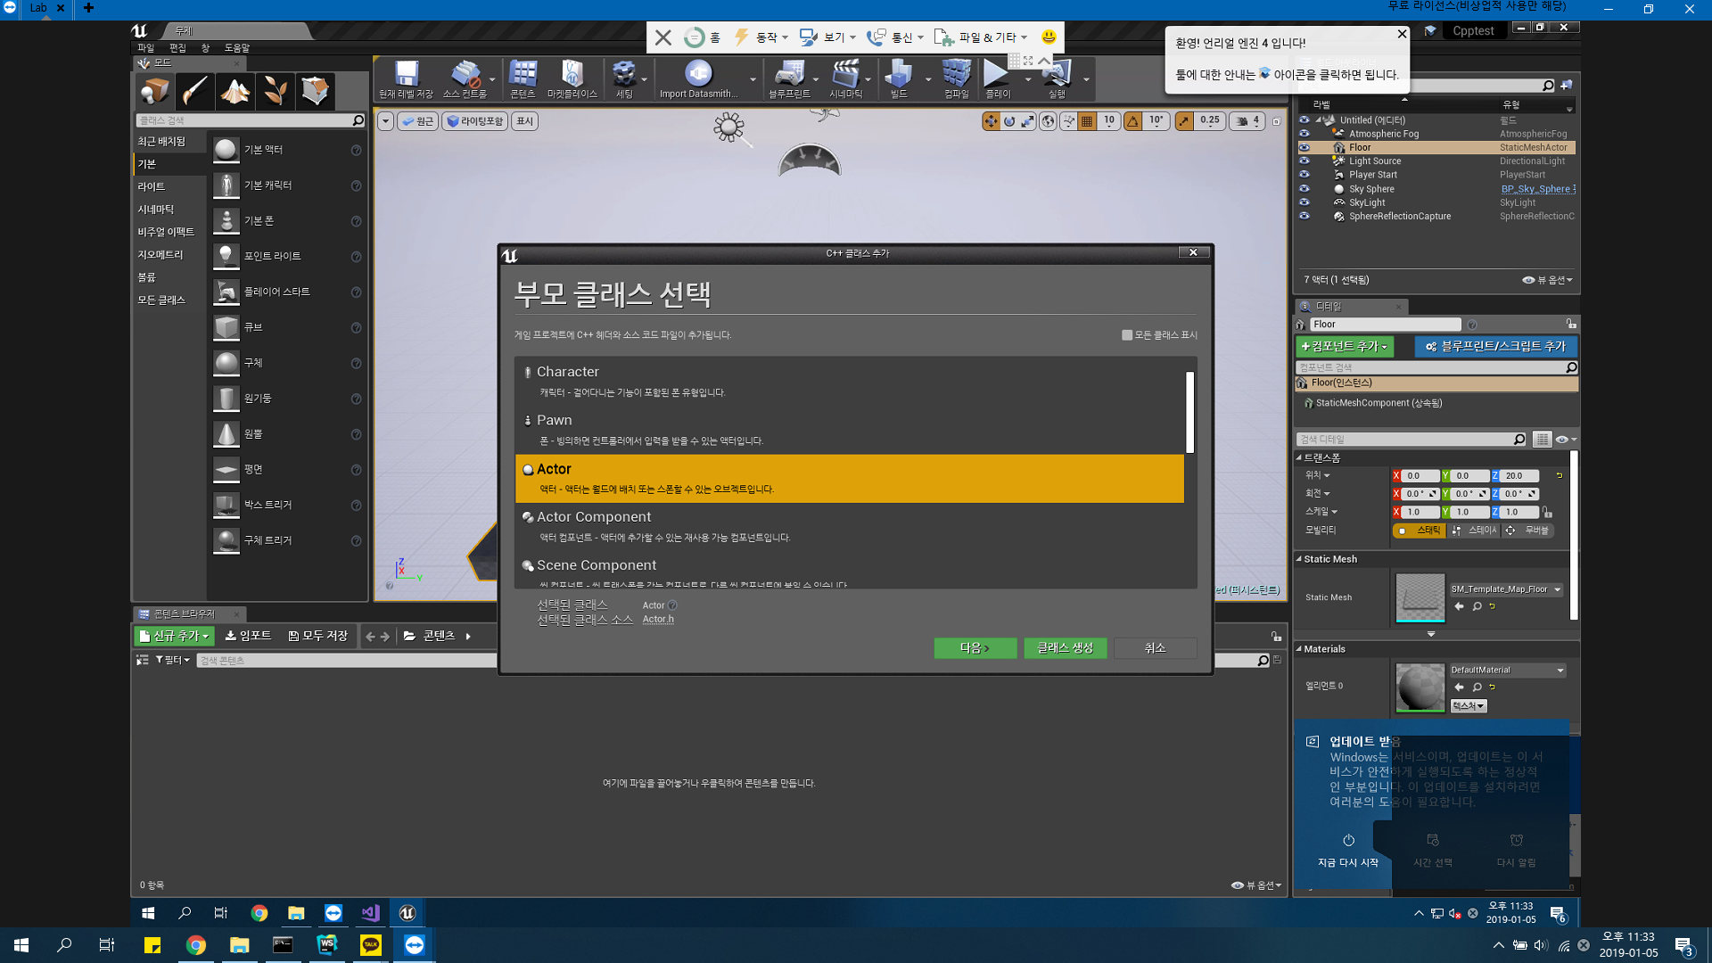Click the Import button in content browser
The image size is (1712, 963).
[248, 636]
